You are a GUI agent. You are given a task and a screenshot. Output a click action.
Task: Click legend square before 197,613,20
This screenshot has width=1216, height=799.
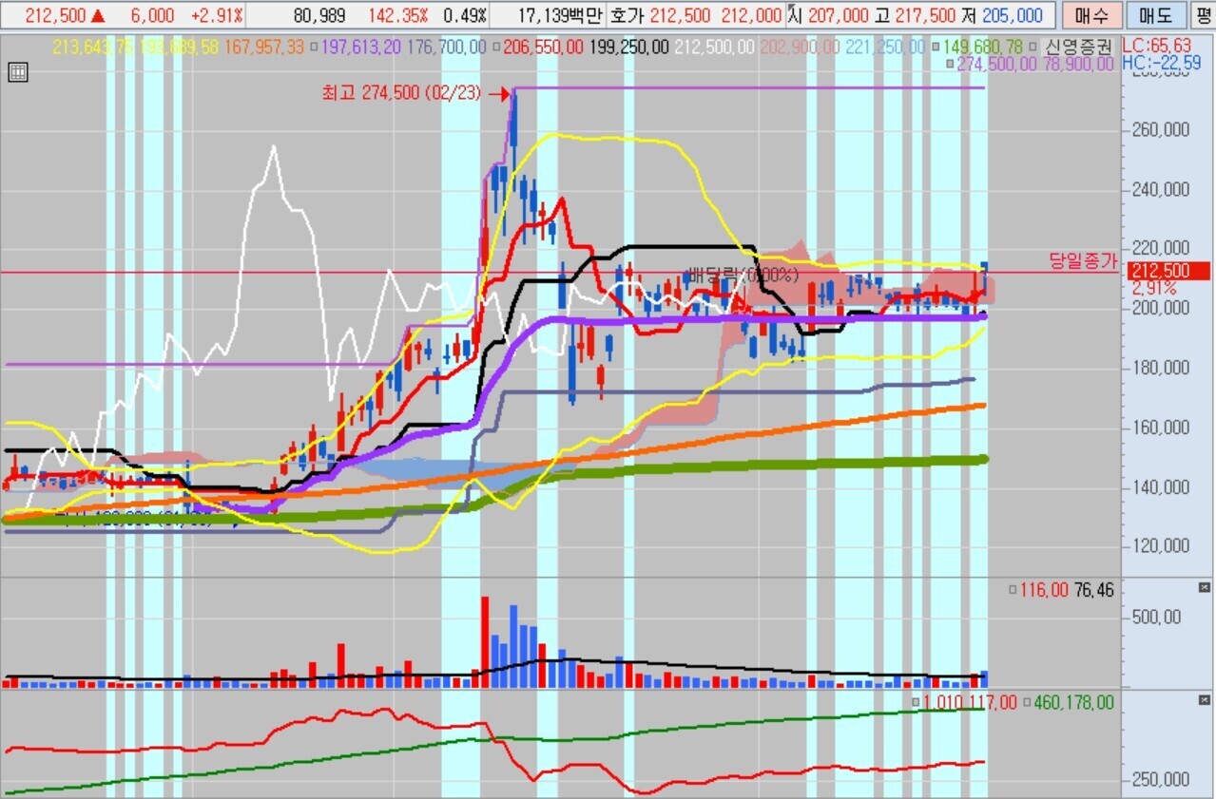[x=314, y=47]
